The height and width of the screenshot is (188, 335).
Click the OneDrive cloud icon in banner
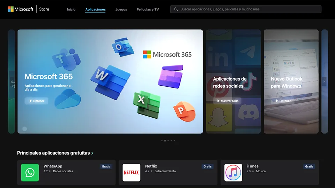pyautogui.click(x=68, y=99)
